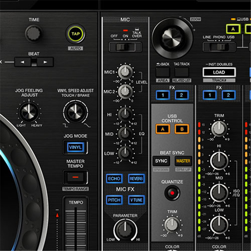Click the TEMPO slider fader

(x=76, y=223)
